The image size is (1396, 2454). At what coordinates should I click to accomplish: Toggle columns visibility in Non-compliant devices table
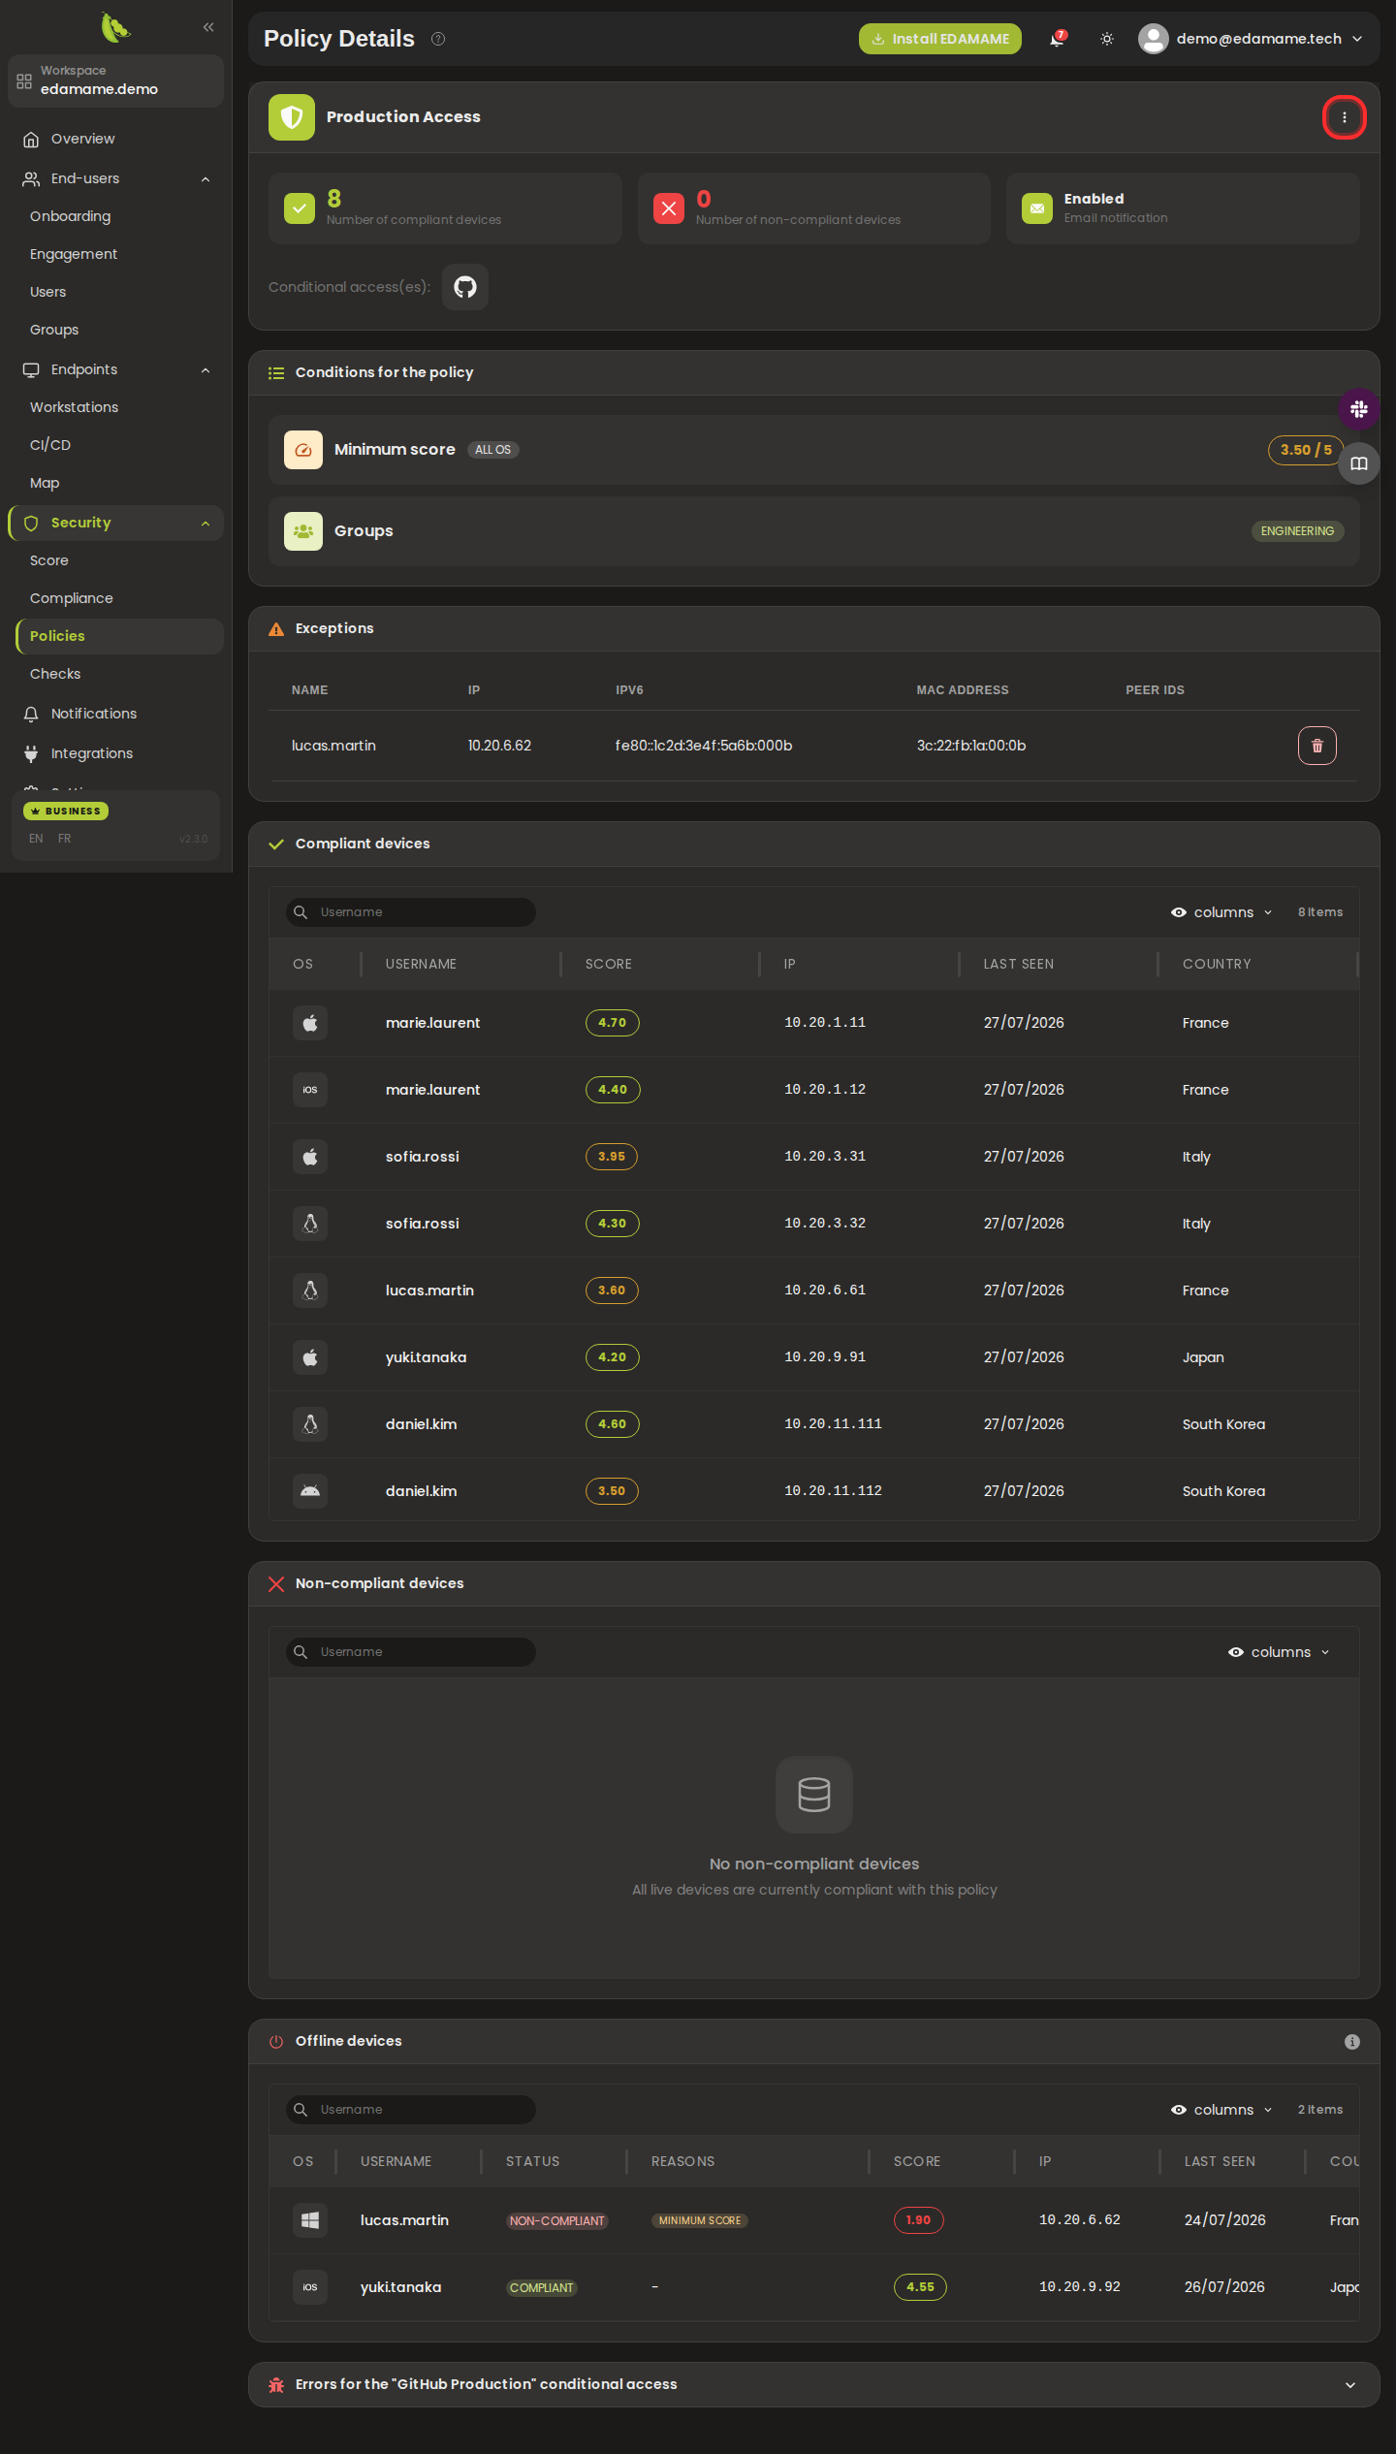(x=1279, y=1652)
